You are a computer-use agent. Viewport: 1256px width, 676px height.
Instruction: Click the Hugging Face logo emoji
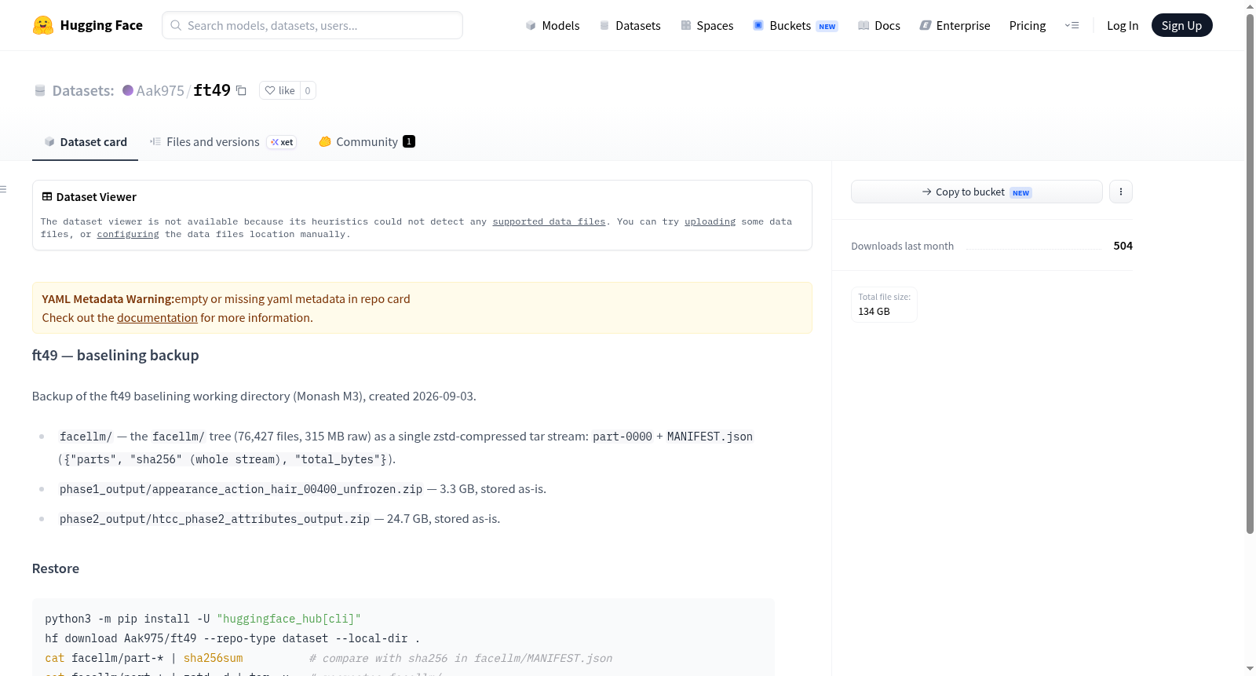tap(43, 25)
